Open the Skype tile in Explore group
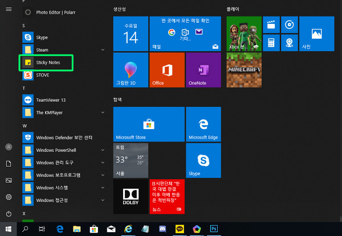Image resolution: width=342 pixels, height=236 pixels. [203, 160]
